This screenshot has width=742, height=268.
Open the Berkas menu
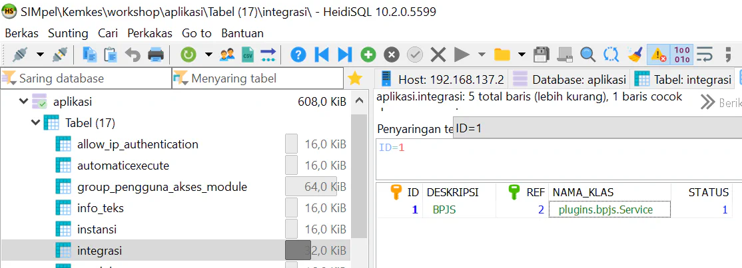(22, 33)
